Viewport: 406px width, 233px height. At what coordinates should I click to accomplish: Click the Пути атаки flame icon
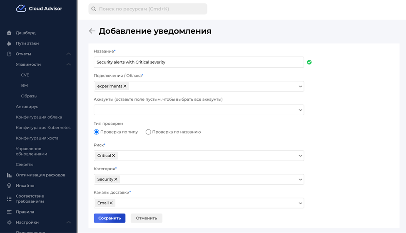9,43
